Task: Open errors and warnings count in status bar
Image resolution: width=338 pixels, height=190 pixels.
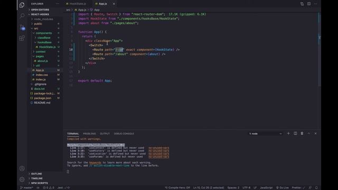Action: tap(49, 188)
